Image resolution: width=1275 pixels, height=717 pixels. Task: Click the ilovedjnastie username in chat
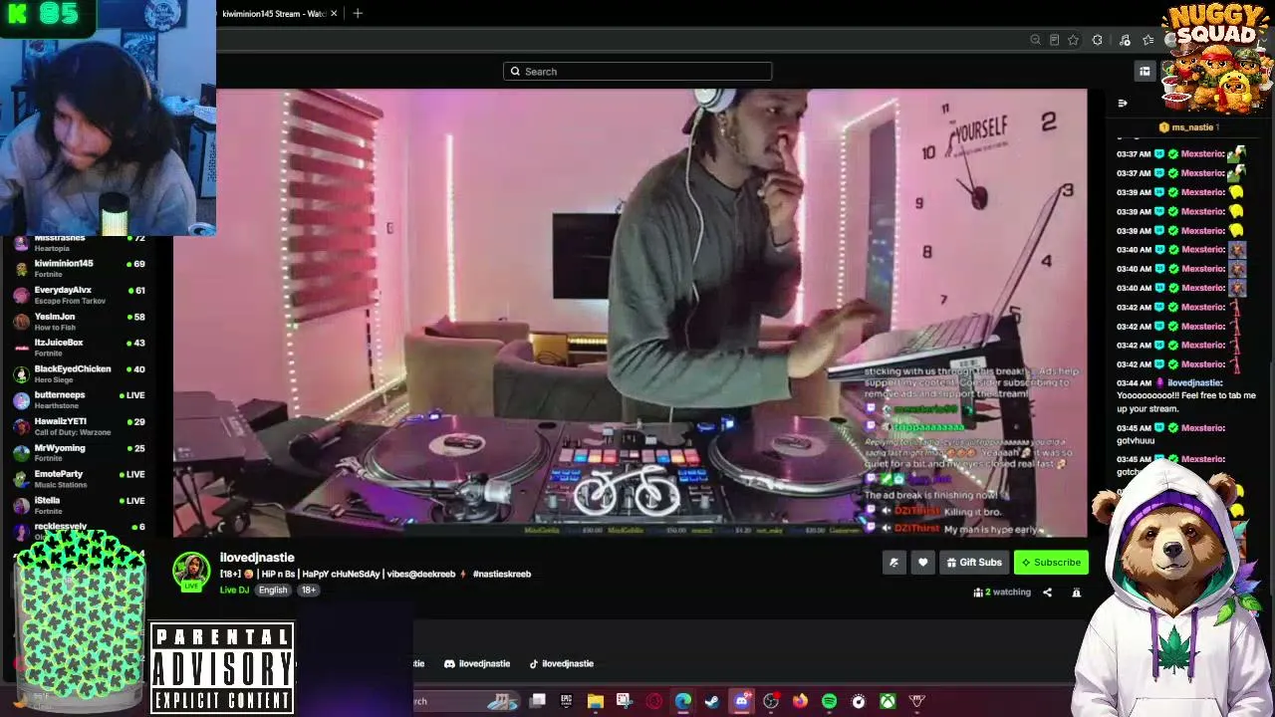1194,383
